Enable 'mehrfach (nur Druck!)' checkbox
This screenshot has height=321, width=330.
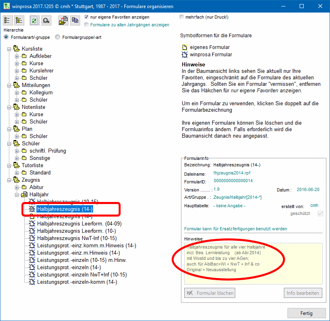(182, 17)
